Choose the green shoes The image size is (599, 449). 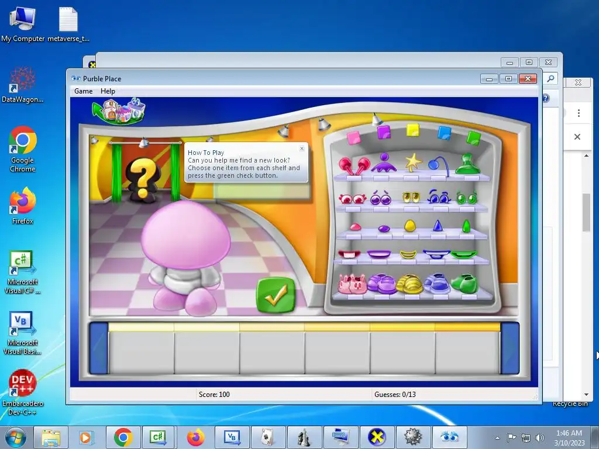464,284
